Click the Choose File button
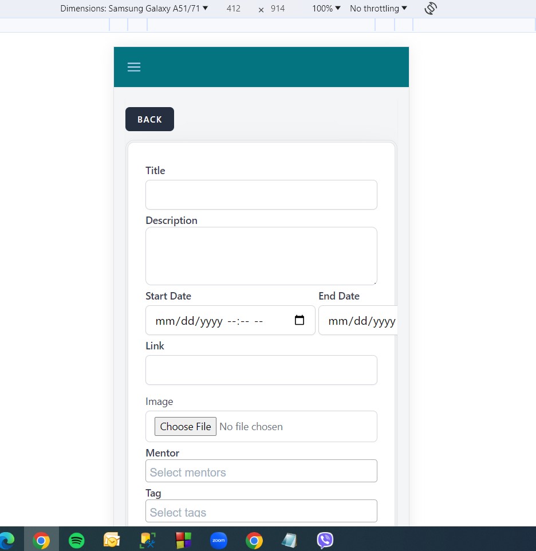 [186, 427]
